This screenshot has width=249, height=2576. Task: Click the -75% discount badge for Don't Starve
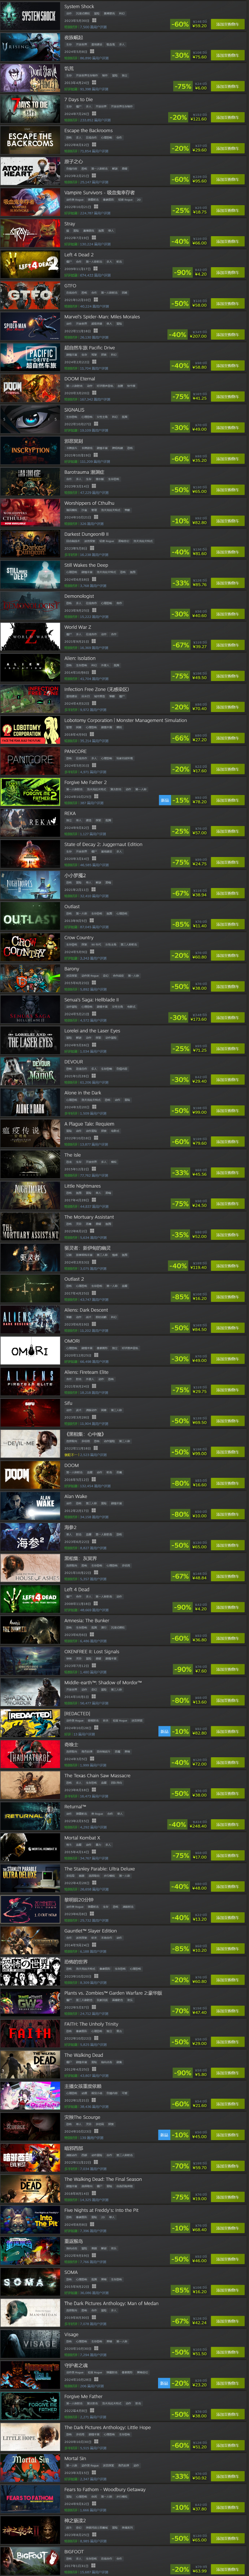(x=182, y=86)
